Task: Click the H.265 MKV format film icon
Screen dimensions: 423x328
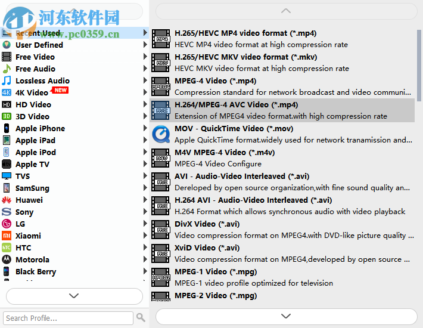Action: tap(161, 63)
